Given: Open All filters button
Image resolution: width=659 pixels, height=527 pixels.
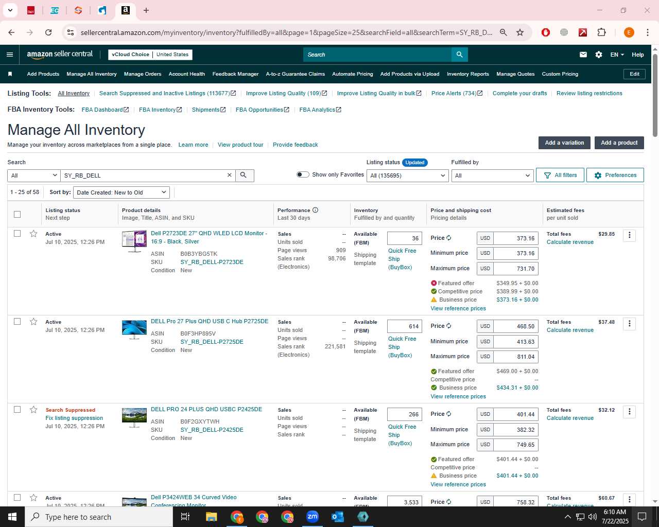Looking at the screenshot, I should 560,175.
